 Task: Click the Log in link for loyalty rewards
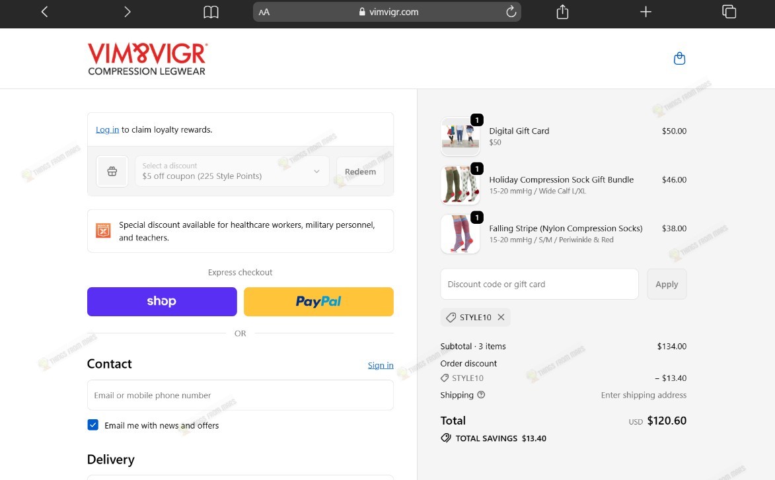(x=107, y=129)
